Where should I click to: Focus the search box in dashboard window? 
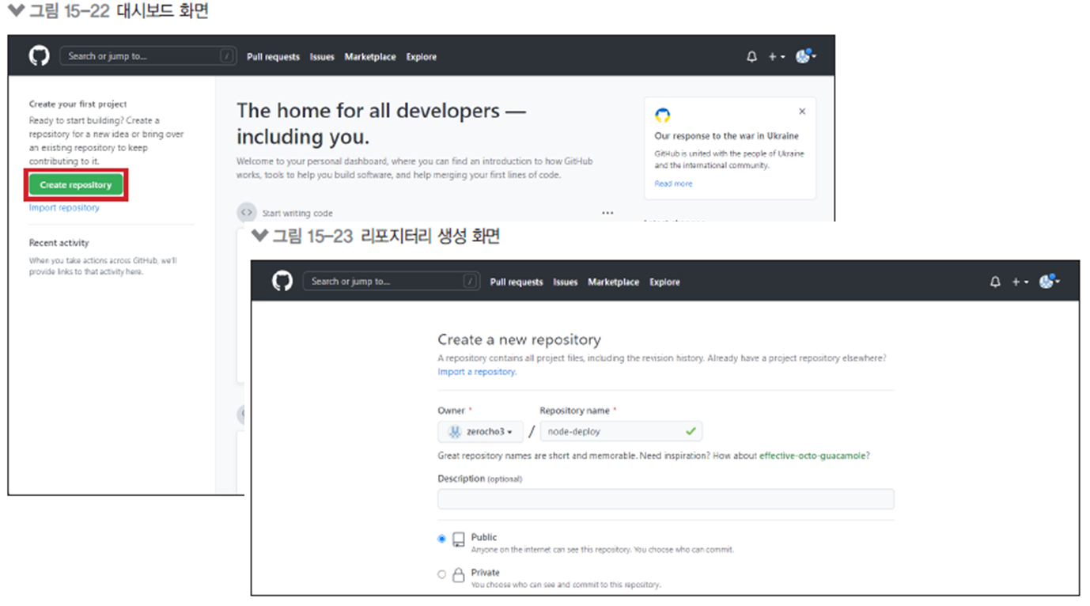pyautogui.click(x=148, y=56)
